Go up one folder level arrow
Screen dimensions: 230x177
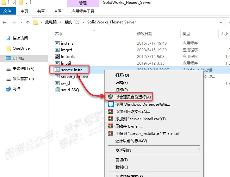tap(28, 22)
